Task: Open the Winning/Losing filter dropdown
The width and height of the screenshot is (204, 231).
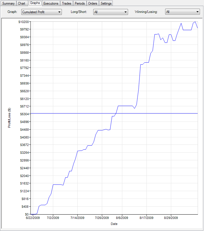Action: pos(182,12)
